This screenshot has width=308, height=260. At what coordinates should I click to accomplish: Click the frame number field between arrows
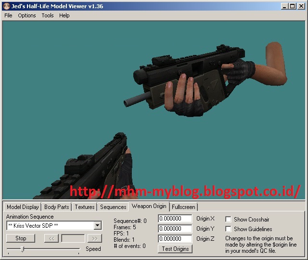click(73, 238)
